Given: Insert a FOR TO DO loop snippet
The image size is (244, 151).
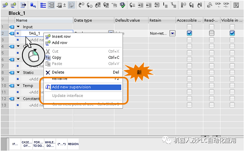Looking at the screenshot, I should tap(38, 144).
